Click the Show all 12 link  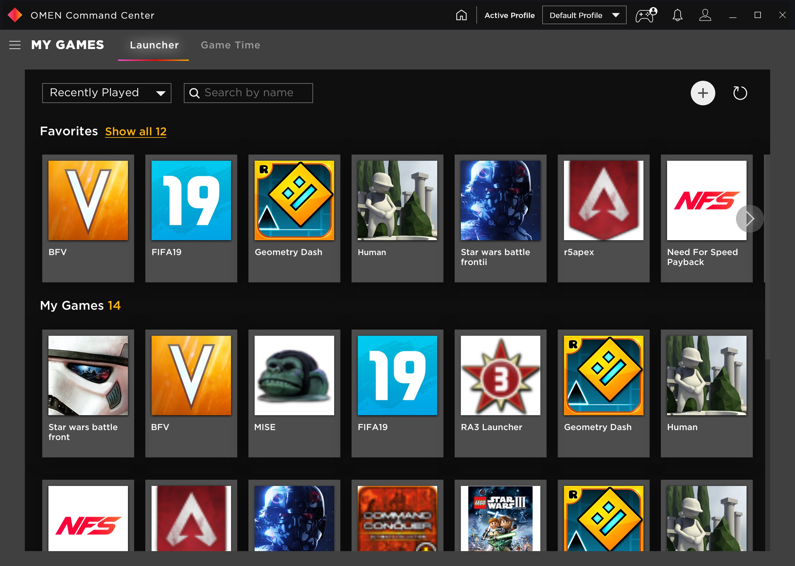pos(136,131)
